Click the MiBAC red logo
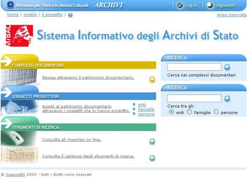This screenshot has width=247, height=179. [x=18, y=35]
